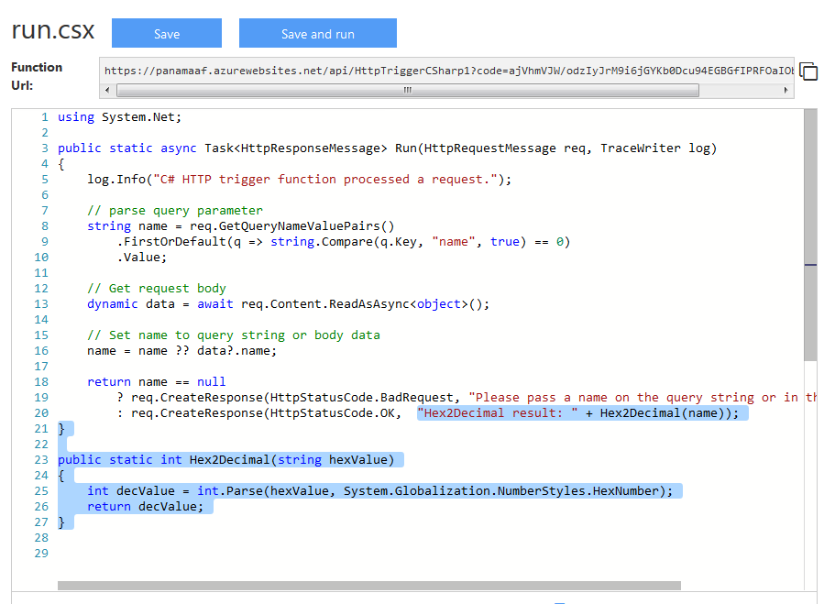
Task: Click the URL field horizontal scrollbar thumb
Action: (408, 90)
